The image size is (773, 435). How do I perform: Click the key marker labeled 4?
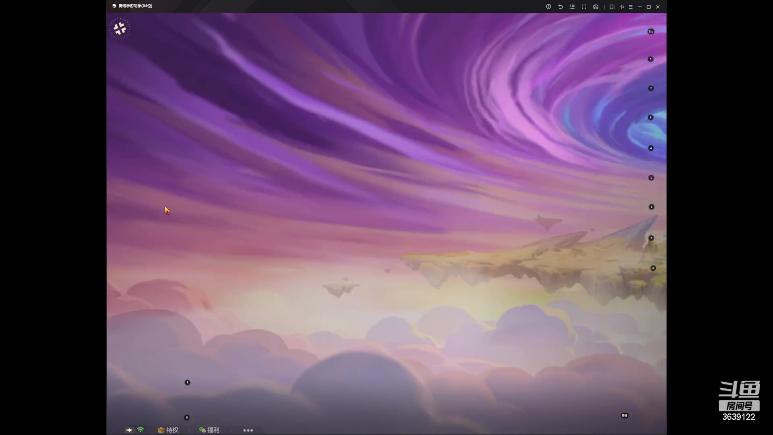(651, 148)
